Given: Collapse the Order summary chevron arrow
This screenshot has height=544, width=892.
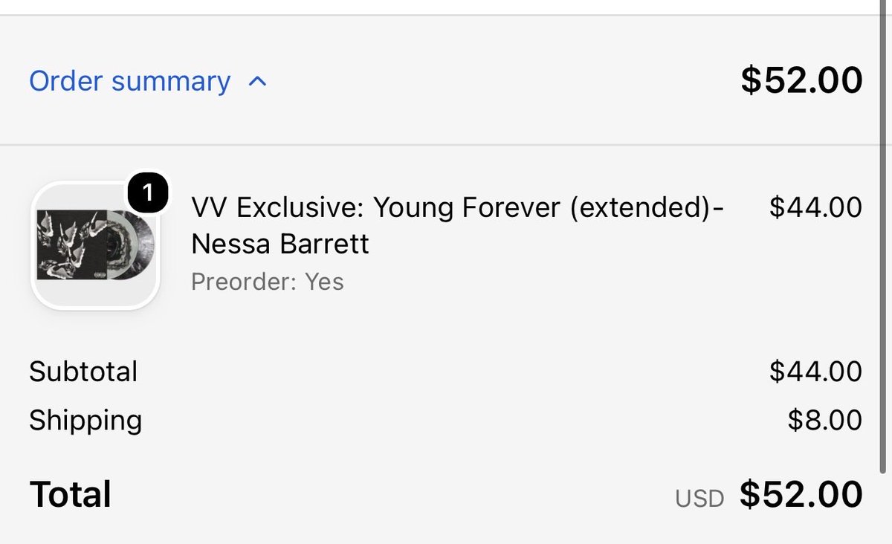Looking at the screenshot, I should pos(256,81).
